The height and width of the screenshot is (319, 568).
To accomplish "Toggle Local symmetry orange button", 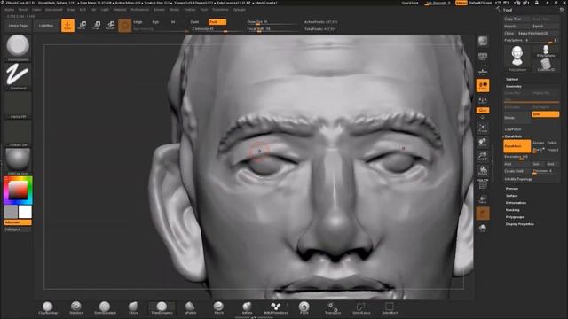I will [x=483, y=86].
